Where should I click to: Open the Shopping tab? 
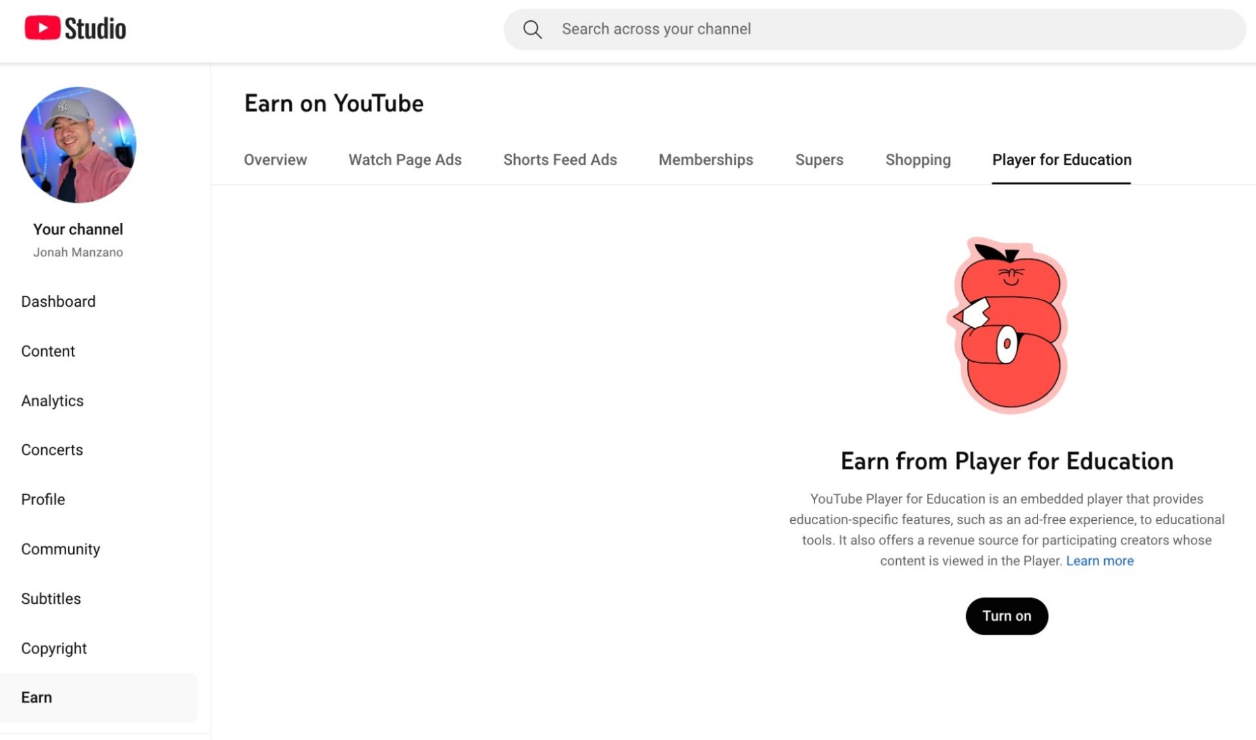(918, 160)
